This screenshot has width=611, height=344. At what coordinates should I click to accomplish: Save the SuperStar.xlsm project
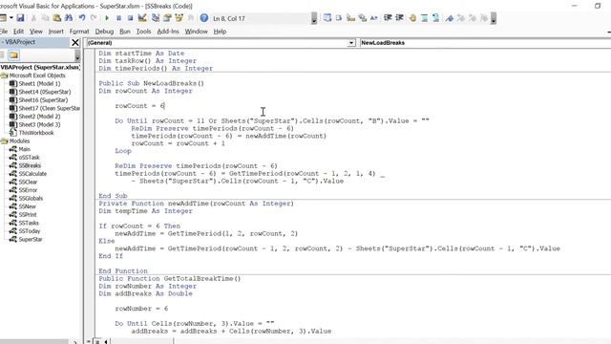[20, 18]
